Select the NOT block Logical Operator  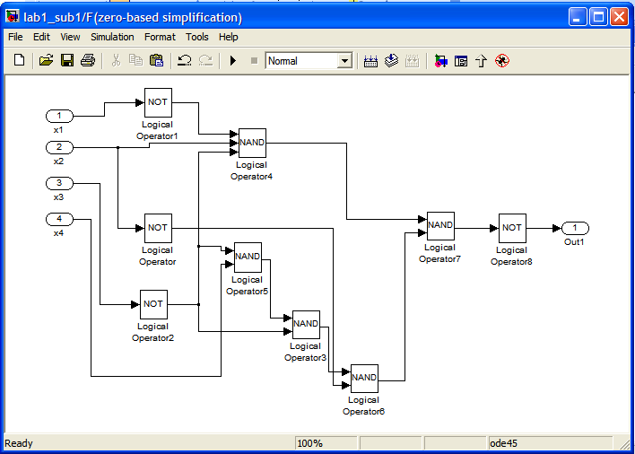click(158, 228)
